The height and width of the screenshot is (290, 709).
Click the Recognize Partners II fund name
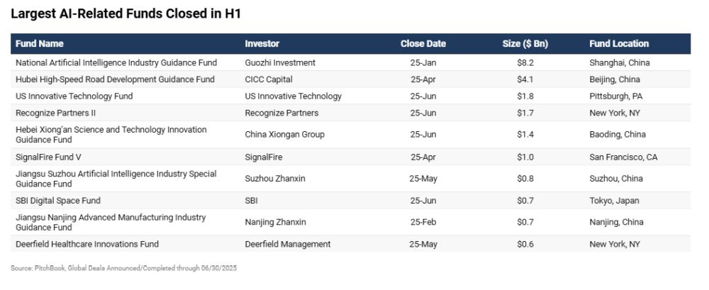(58, 113)
